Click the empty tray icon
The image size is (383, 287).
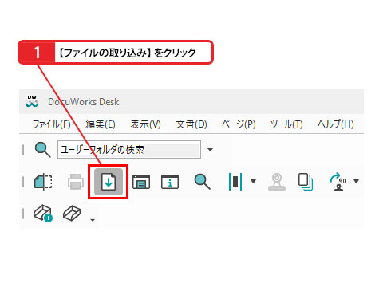pyautogui.click(x=72, y=214)
